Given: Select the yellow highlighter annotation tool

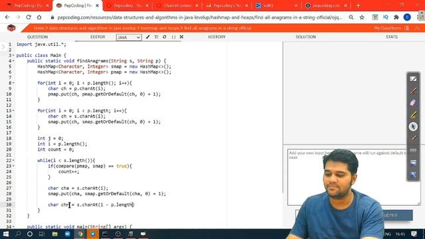Looking at the screenshot, I should [413, 115].
